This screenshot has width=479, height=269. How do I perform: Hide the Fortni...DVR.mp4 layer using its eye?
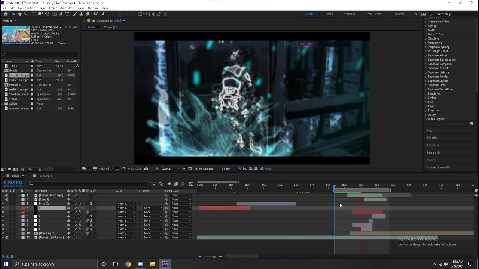[3, 238]
